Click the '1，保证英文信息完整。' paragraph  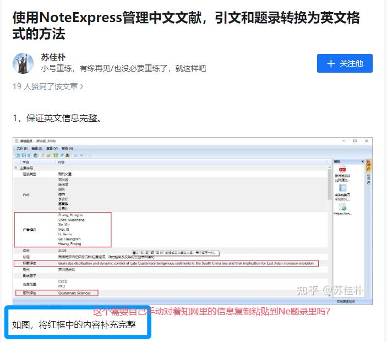pyautogui.click(x=57, y=118)
